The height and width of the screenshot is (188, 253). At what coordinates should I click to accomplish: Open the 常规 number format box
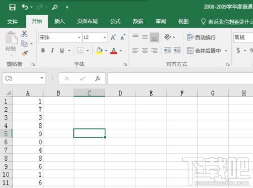pyautogui.click(x=243, y=37)
